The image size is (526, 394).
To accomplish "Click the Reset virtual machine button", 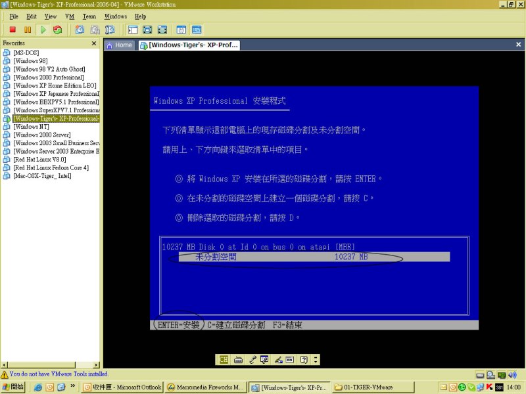I will (58, 30).
